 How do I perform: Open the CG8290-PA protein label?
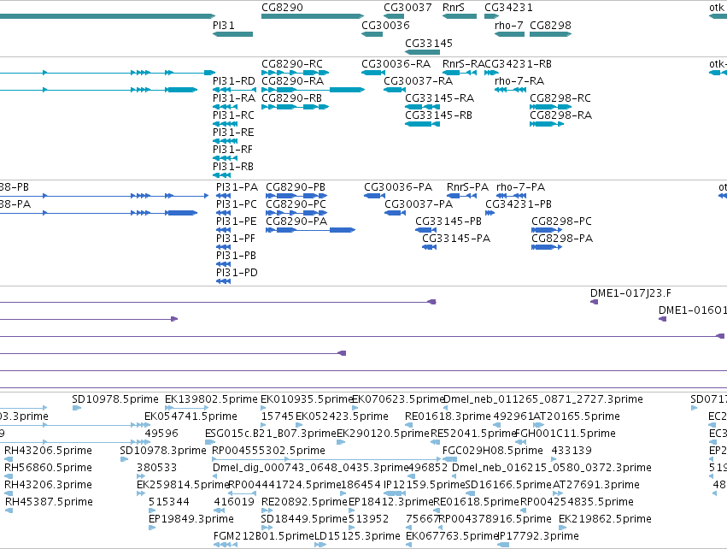click(x=296, y=221)
